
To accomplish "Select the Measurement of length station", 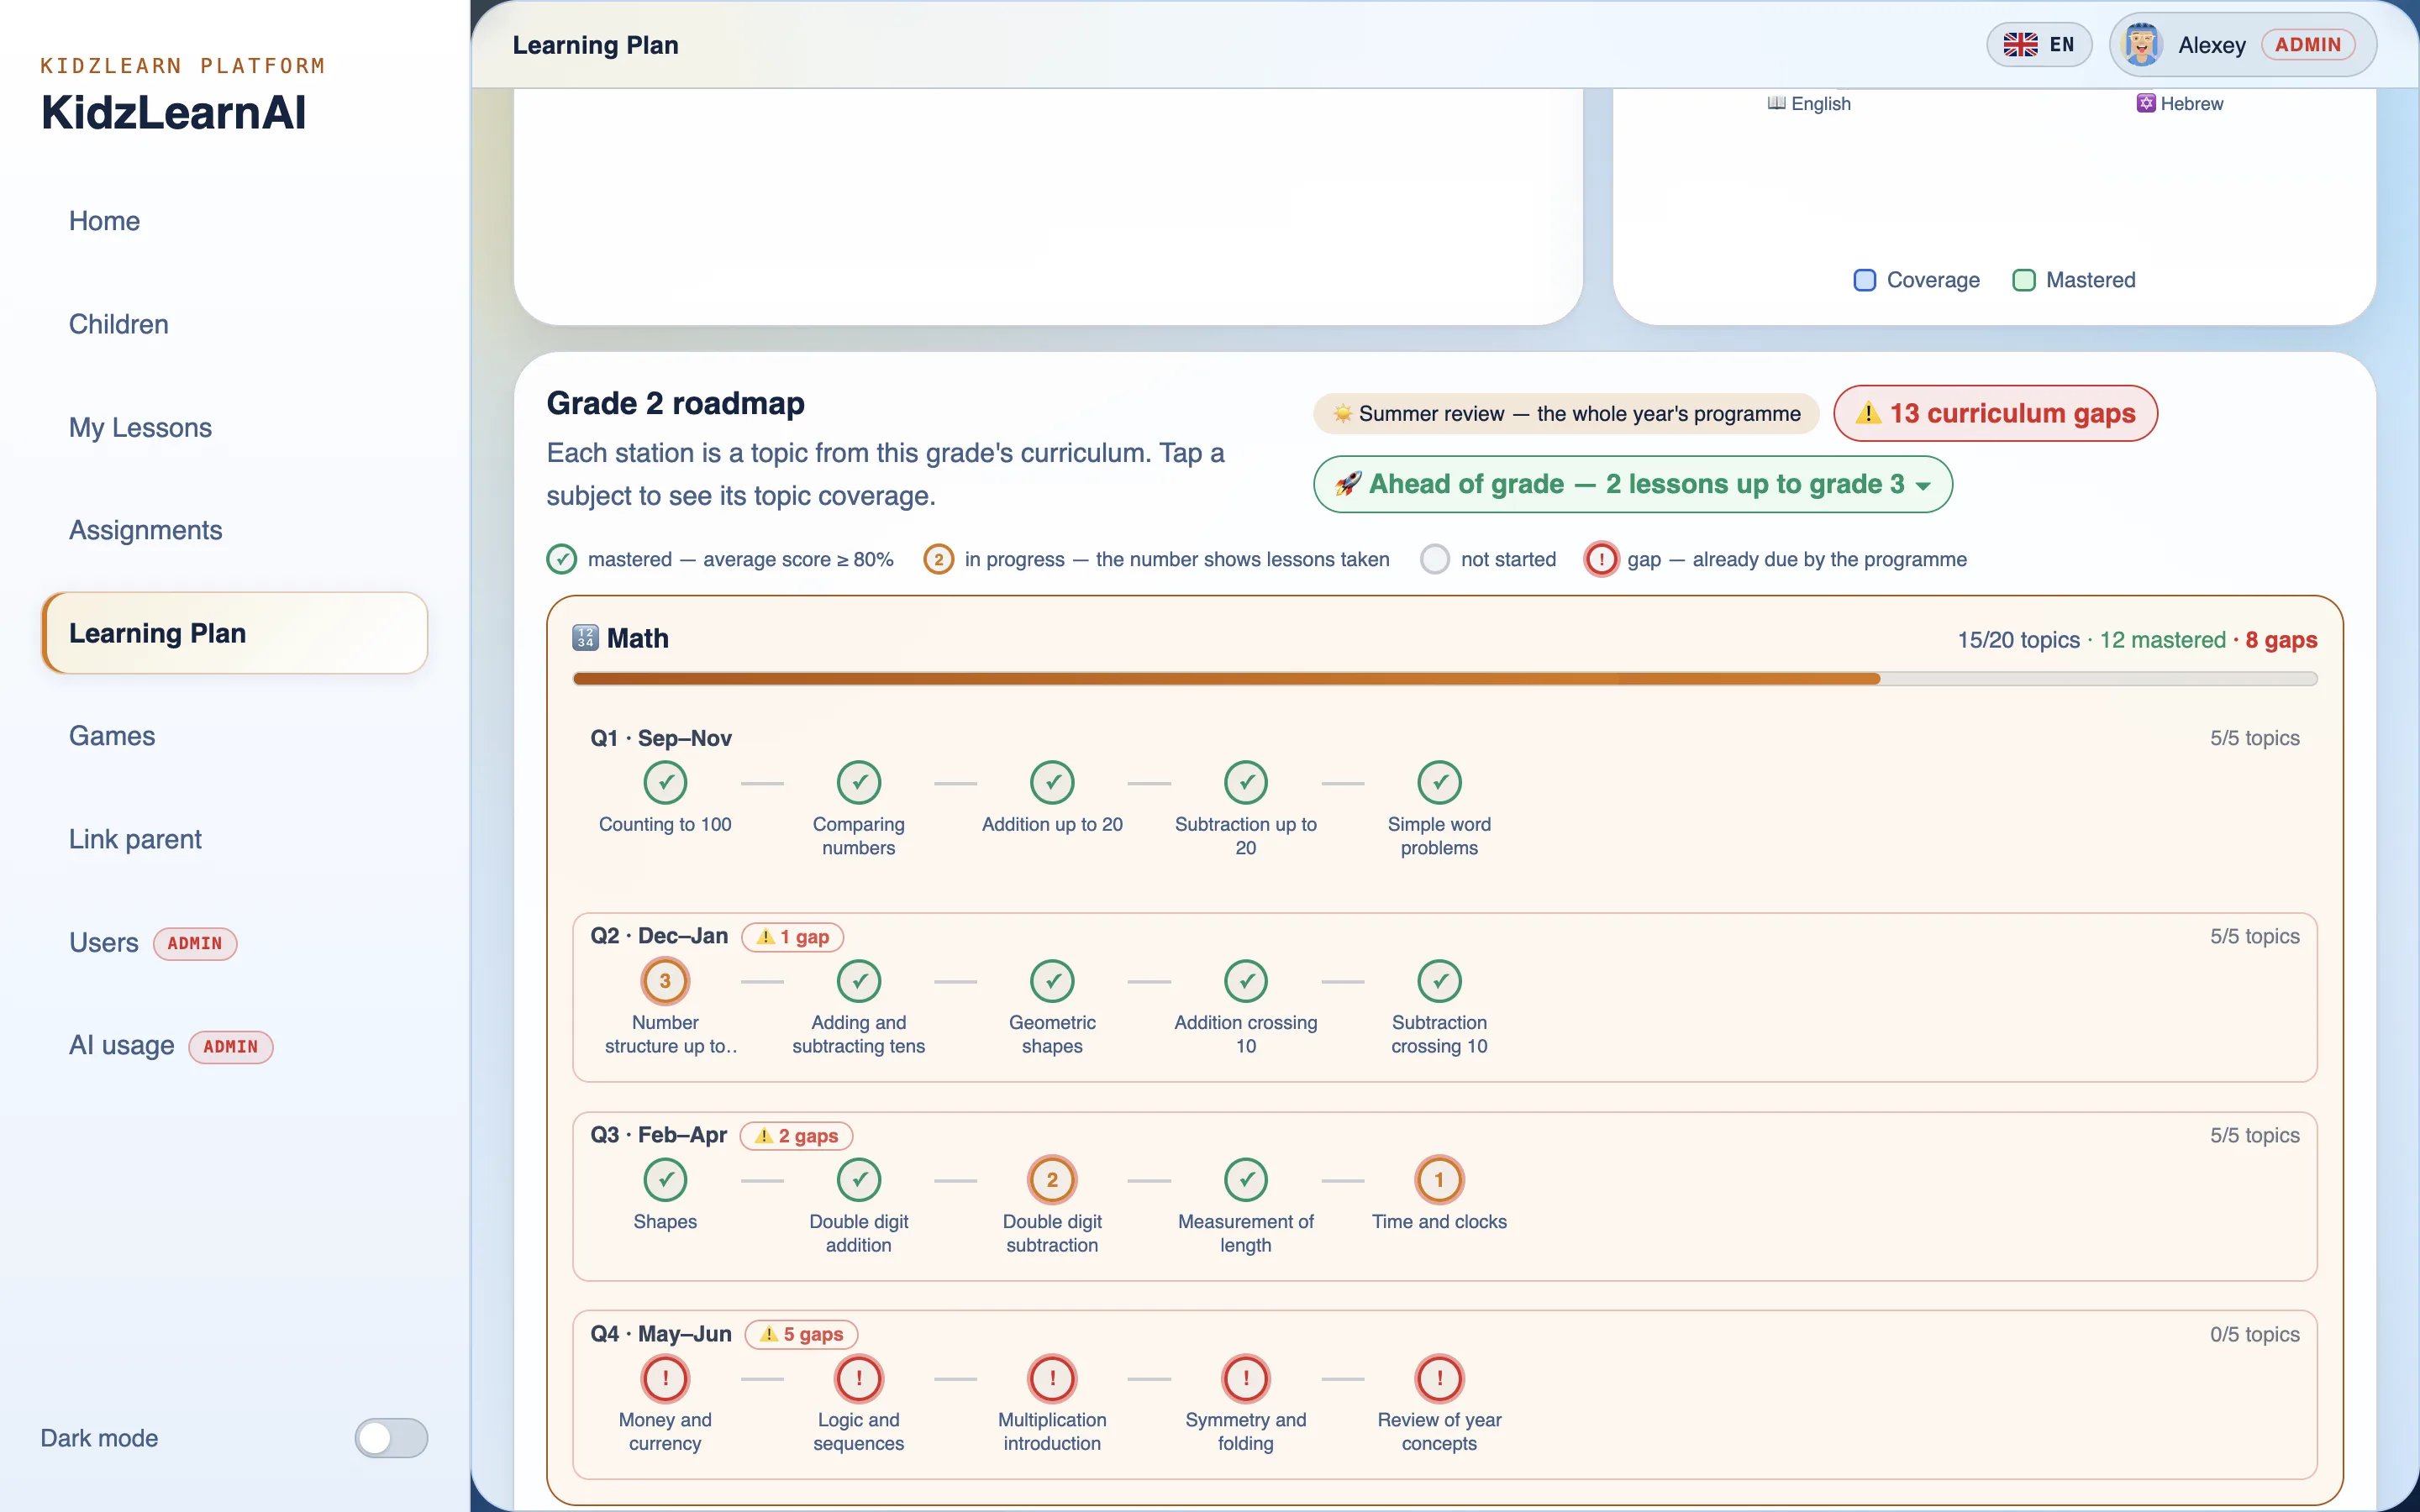I will pos(1246,1180).
